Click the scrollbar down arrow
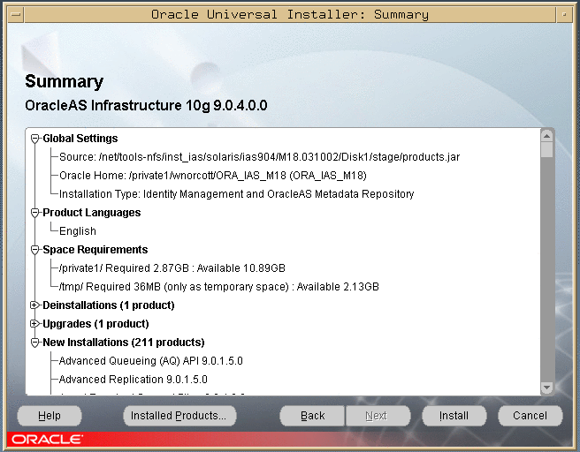The width and height of the screenshot is (580, 452). click(x=546, y=388)
